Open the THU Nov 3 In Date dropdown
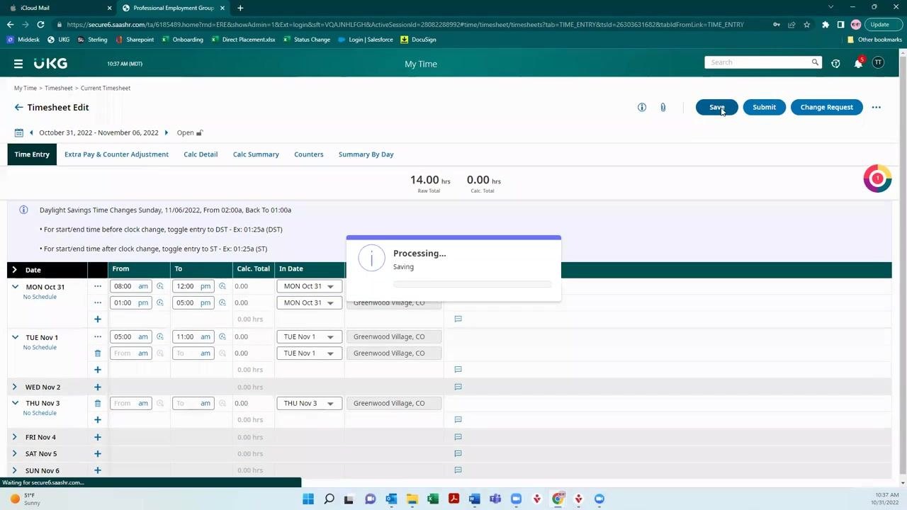907x510 pixels. click(x=309, y=403)
